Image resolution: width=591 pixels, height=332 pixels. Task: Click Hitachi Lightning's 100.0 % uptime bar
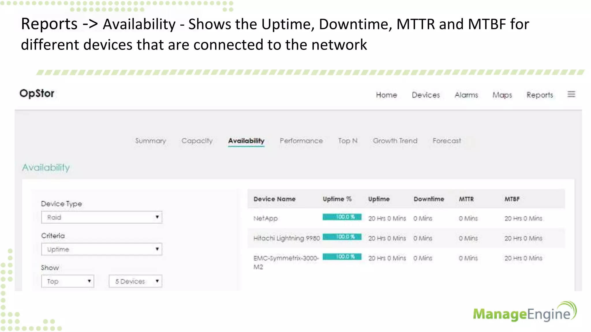[x=342, y=237]
